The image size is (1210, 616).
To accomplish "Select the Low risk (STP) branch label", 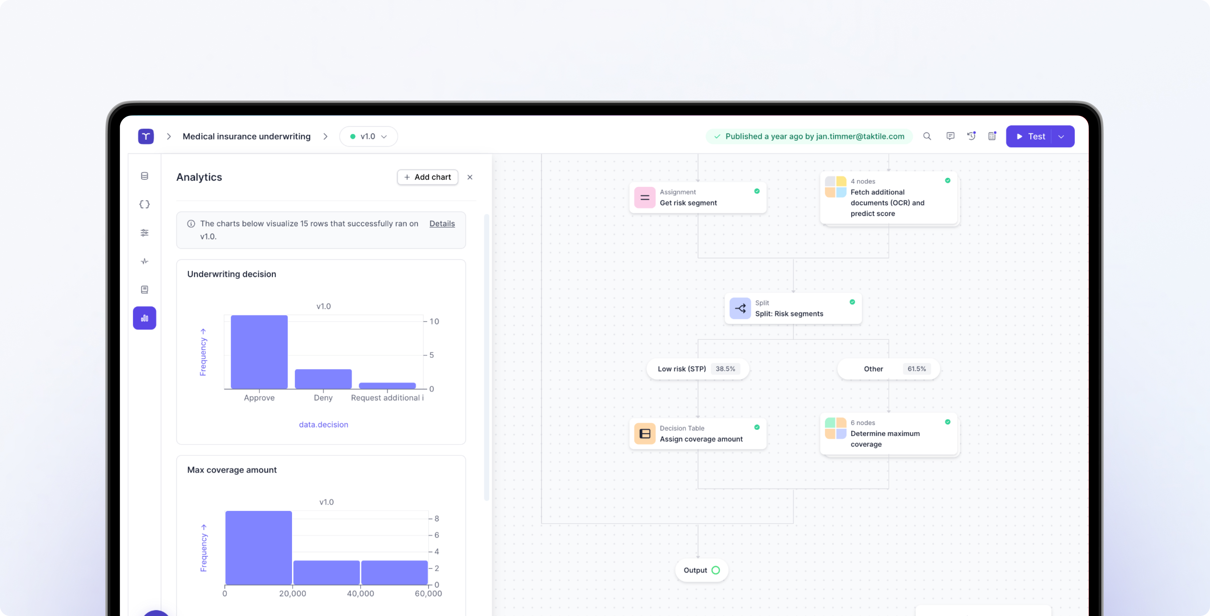I will pos(682,369).
